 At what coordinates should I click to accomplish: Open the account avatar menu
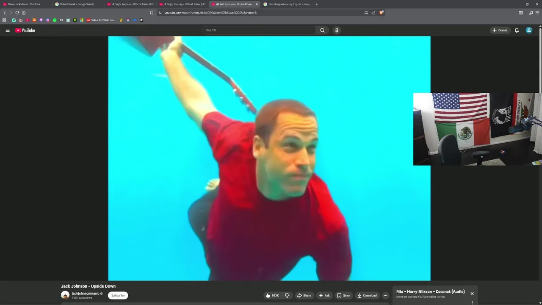coord(529,30)
